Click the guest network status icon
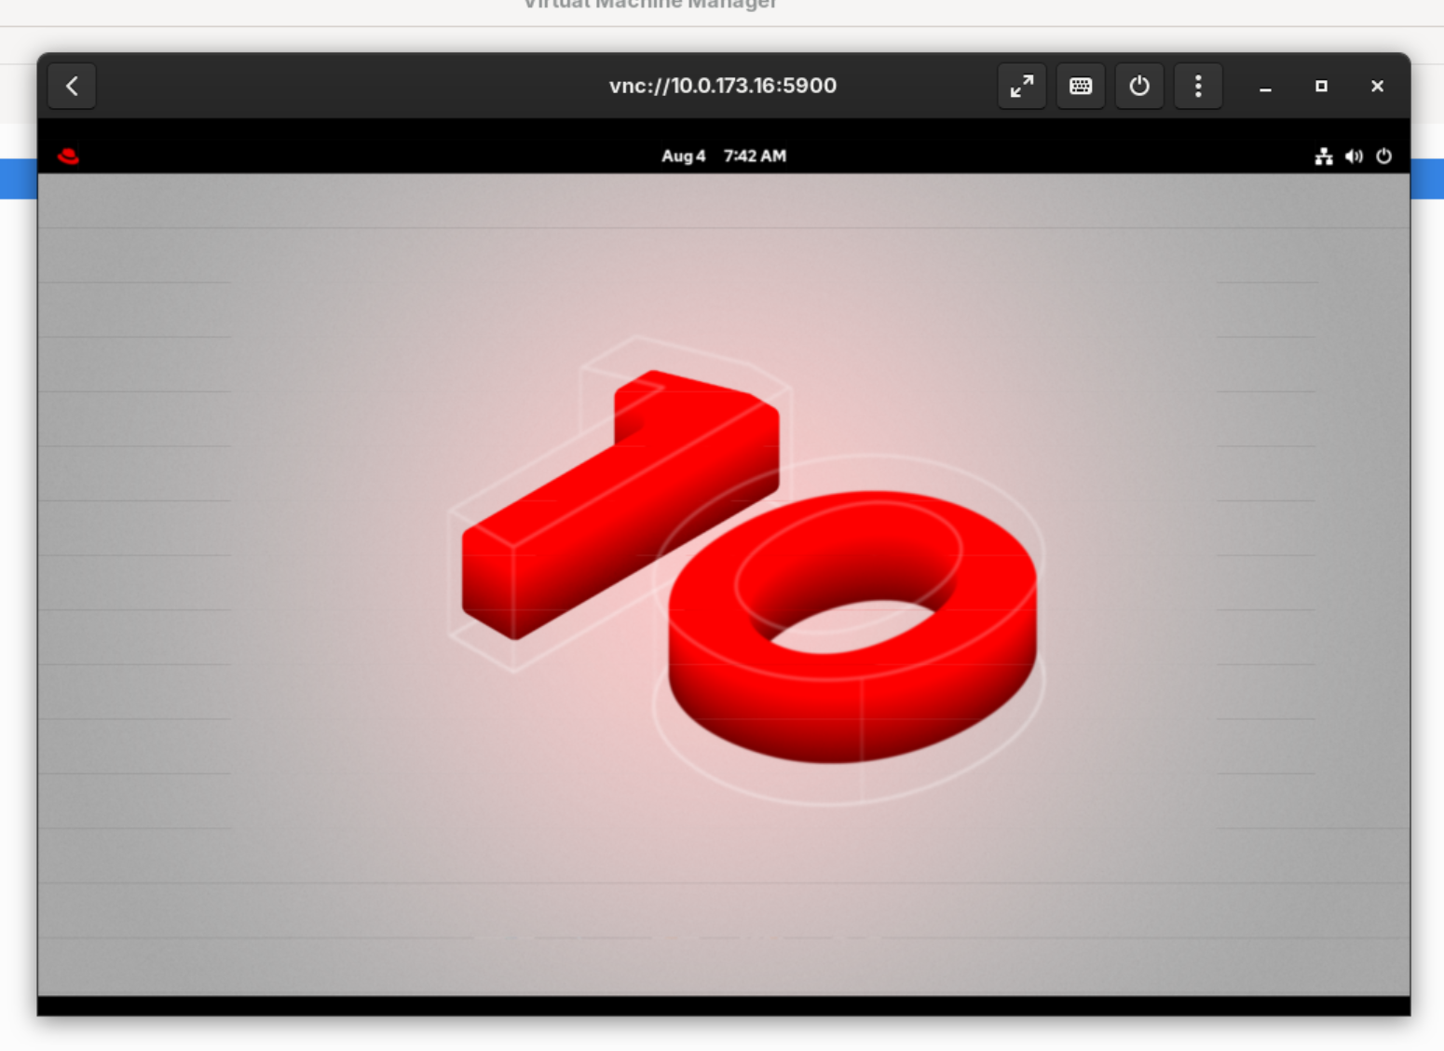This screenshot has height=1051, width=1444. coord(1324,157)
